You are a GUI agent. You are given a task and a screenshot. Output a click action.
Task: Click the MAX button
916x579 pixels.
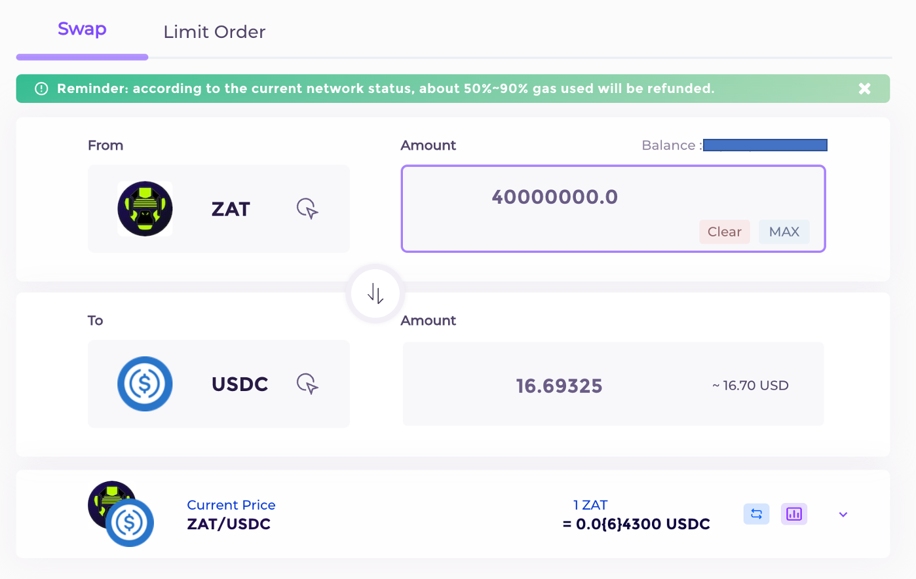click(x=784, y=231)
